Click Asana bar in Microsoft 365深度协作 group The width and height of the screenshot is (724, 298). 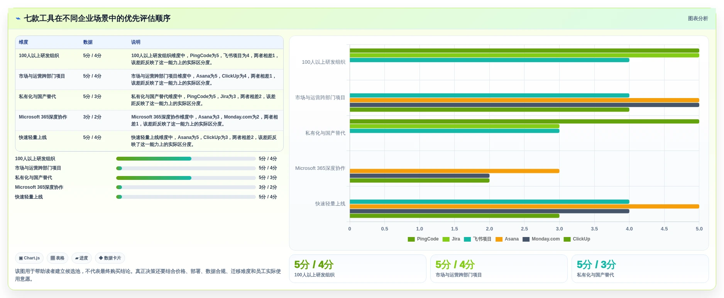click(455, 171)
